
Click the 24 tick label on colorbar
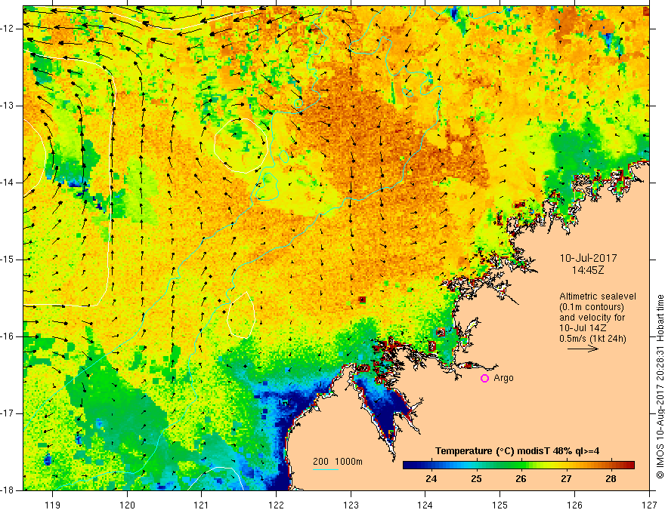point(431,479)
